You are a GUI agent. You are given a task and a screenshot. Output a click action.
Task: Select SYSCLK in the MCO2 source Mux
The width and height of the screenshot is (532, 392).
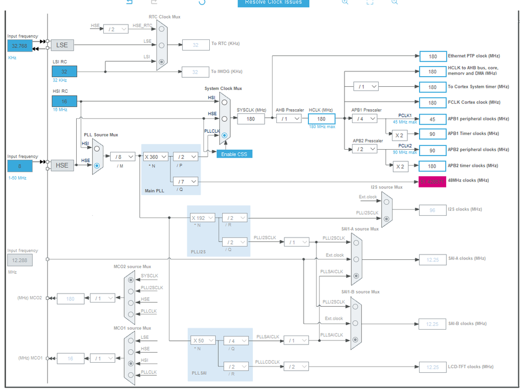point(130,280)
